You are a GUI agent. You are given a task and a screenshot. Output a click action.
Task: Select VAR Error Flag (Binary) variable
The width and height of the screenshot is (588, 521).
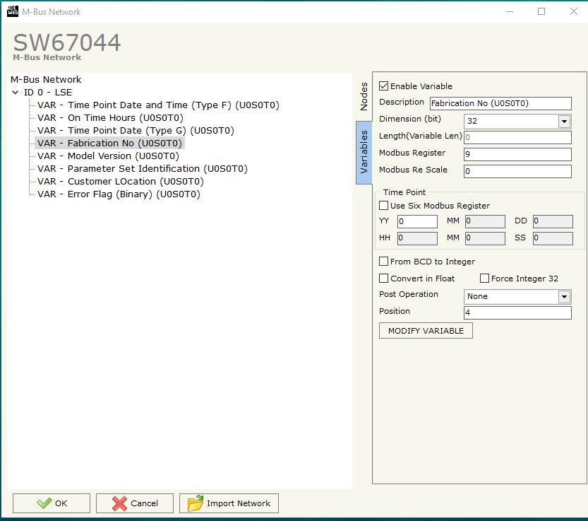click(x=119, y=194)
